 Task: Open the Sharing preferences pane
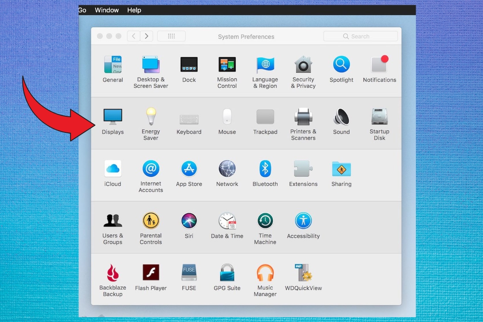(341, 173)
